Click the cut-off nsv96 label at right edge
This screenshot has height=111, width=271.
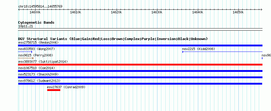(266, 55)
